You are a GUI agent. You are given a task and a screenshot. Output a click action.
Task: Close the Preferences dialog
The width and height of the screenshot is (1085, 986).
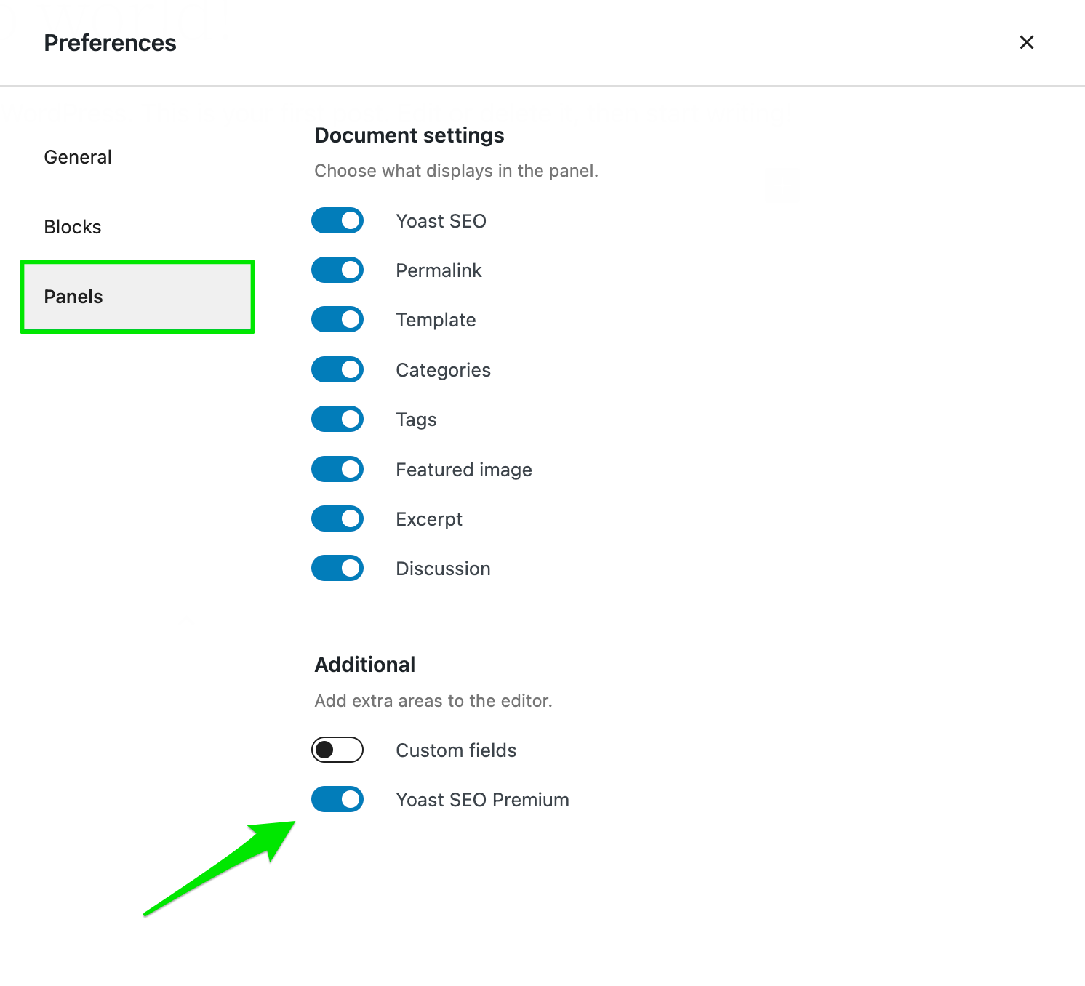click(1026, 42)
